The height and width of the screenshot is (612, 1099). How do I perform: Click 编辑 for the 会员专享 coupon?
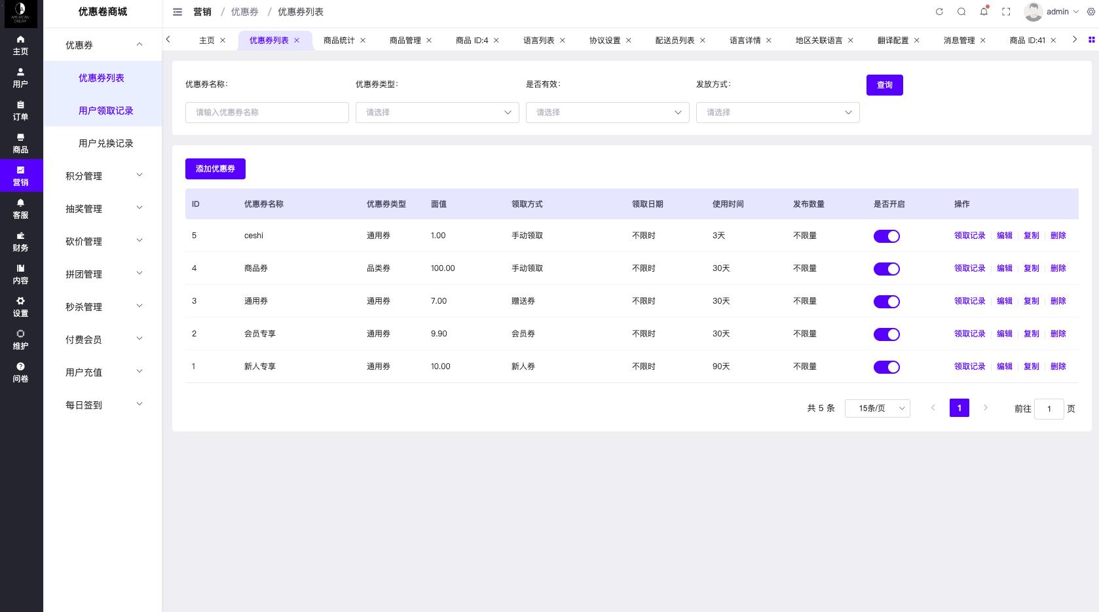pyautogui.click(x=1004, y=334)
